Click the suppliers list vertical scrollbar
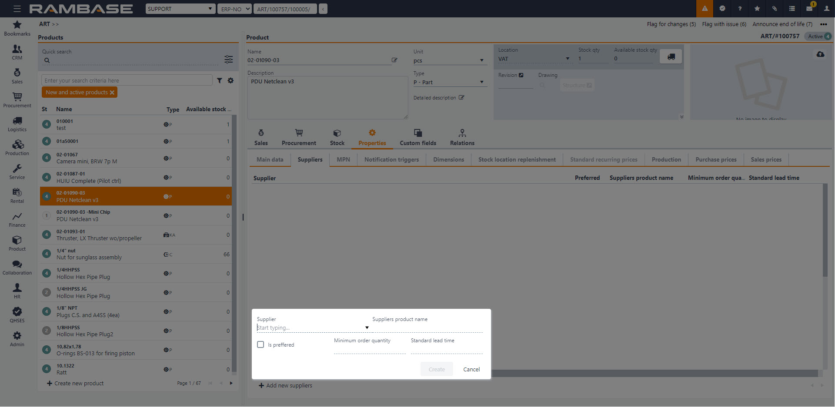This screenshot has width=835, height=407. 825,230
